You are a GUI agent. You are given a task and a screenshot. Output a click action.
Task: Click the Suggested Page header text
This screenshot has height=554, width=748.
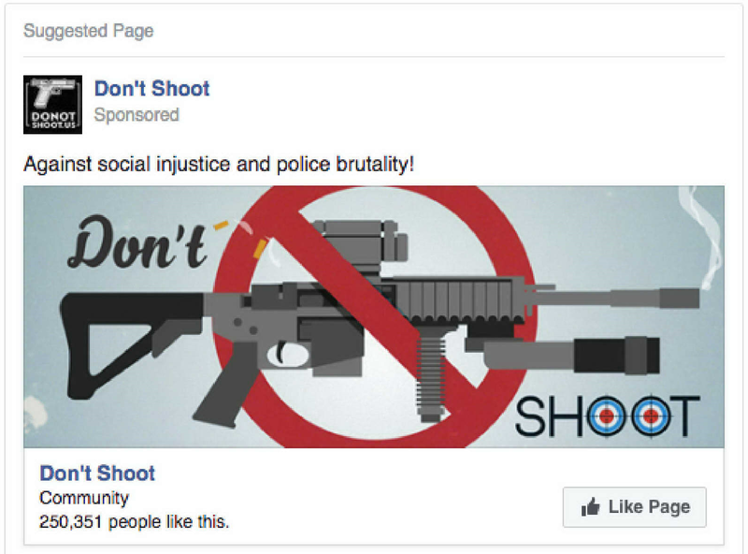click(x=89, y=31)
